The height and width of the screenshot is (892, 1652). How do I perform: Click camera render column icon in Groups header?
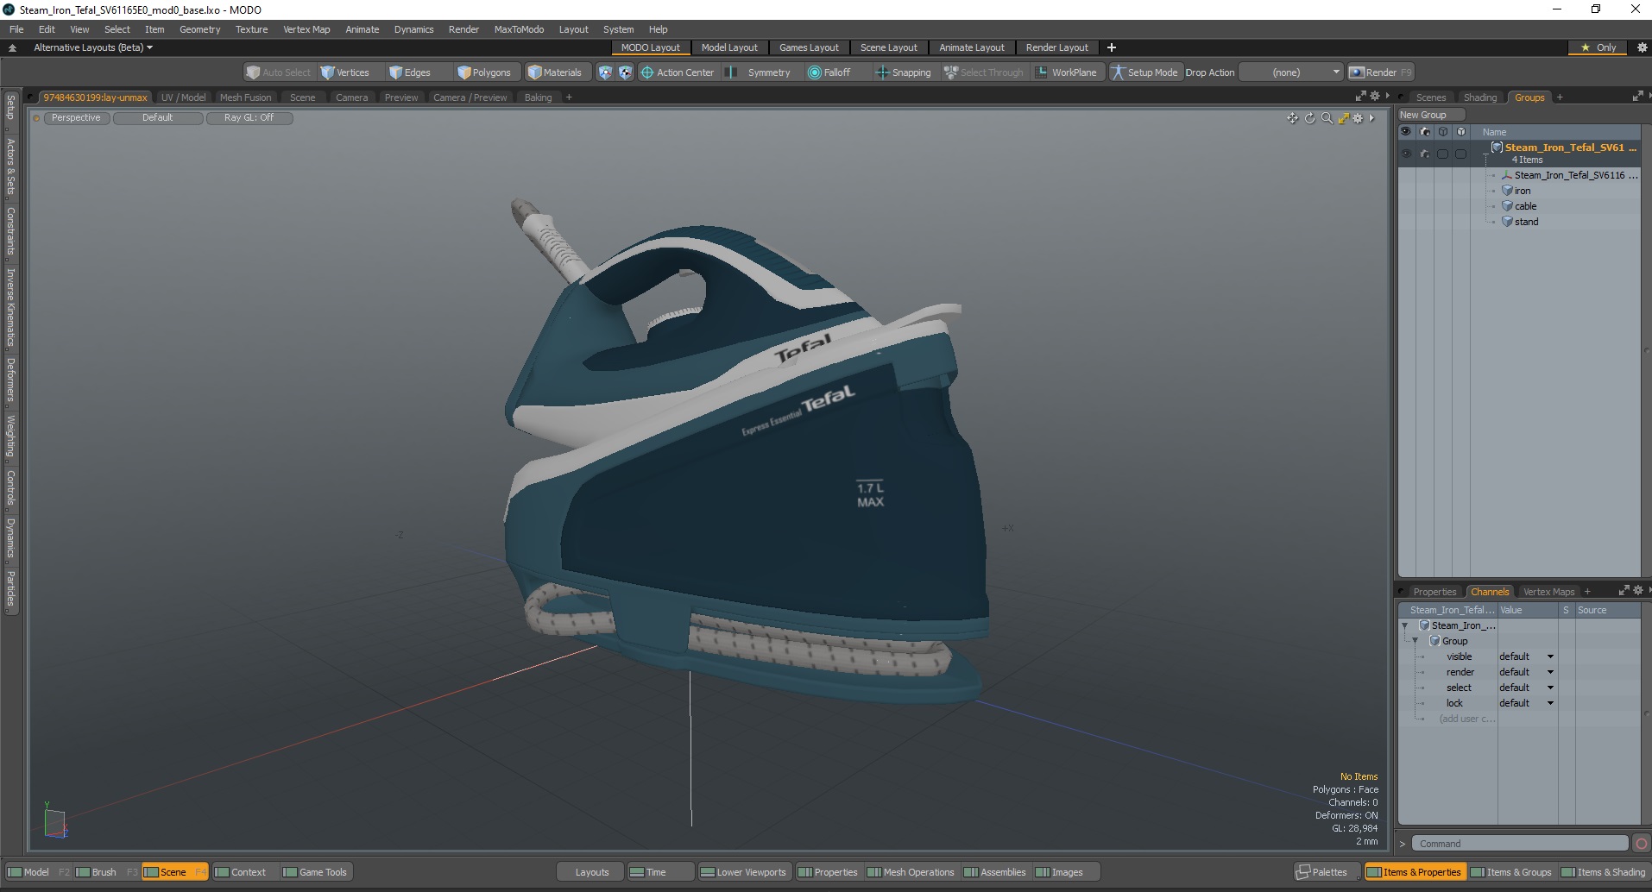point(1425,132)
